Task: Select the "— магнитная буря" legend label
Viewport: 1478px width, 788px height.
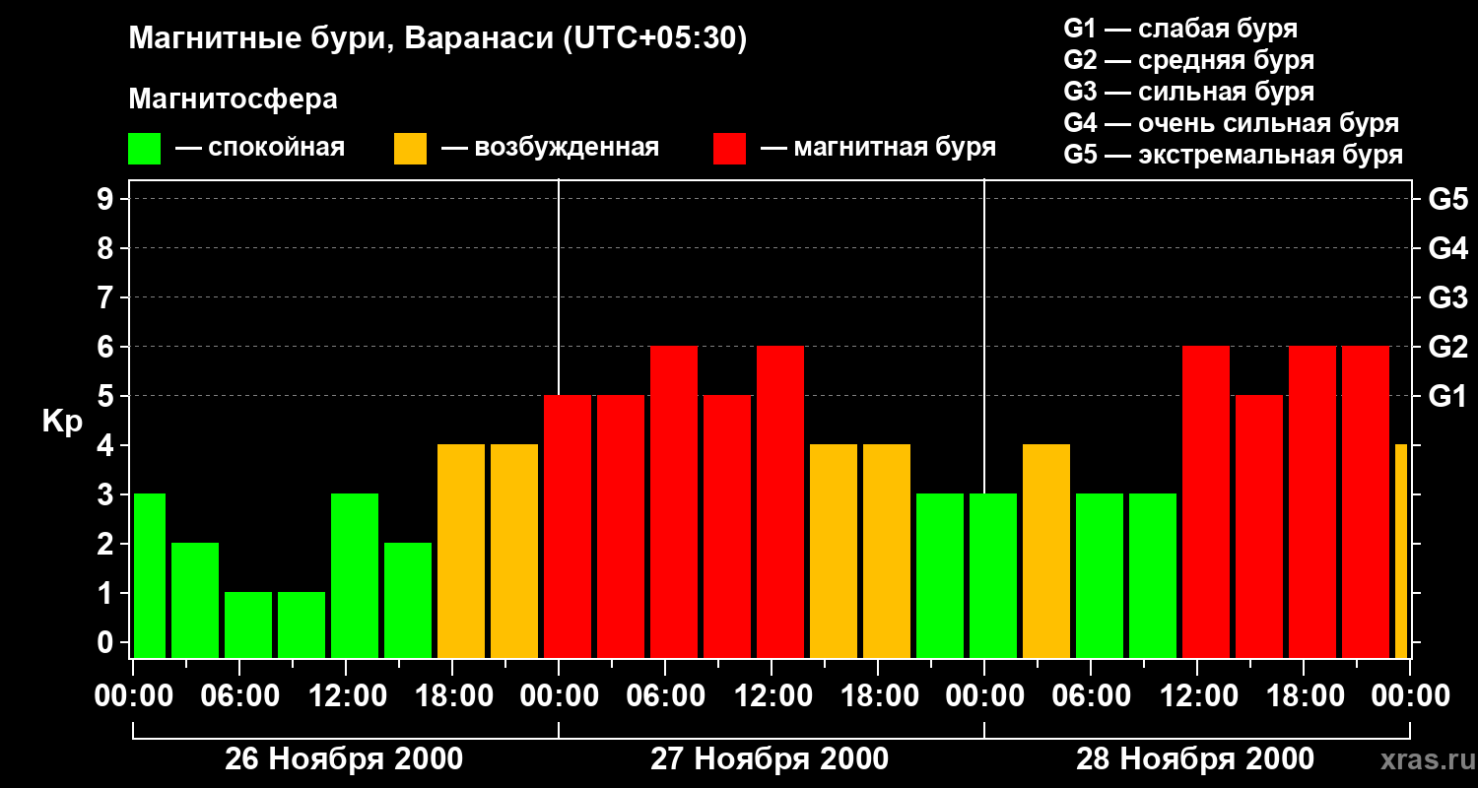Action: [879, 148]
